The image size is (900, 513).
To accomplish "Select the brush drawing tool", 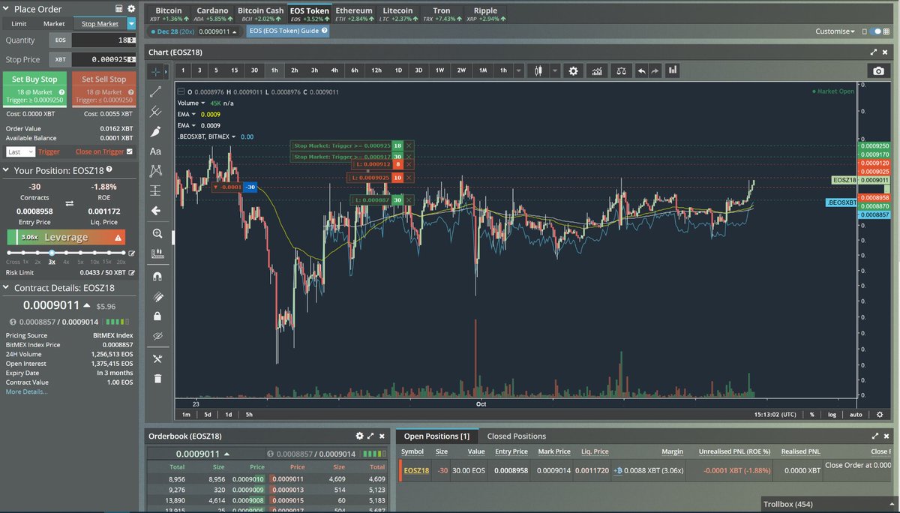I will coord(156,131).
